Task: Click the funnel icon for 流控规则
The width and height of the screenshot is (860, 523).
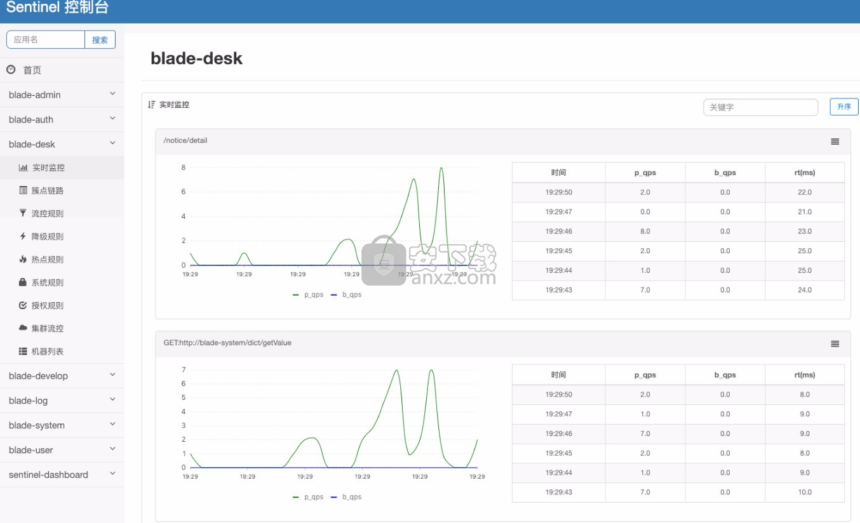Action: (x=24, y=213)
